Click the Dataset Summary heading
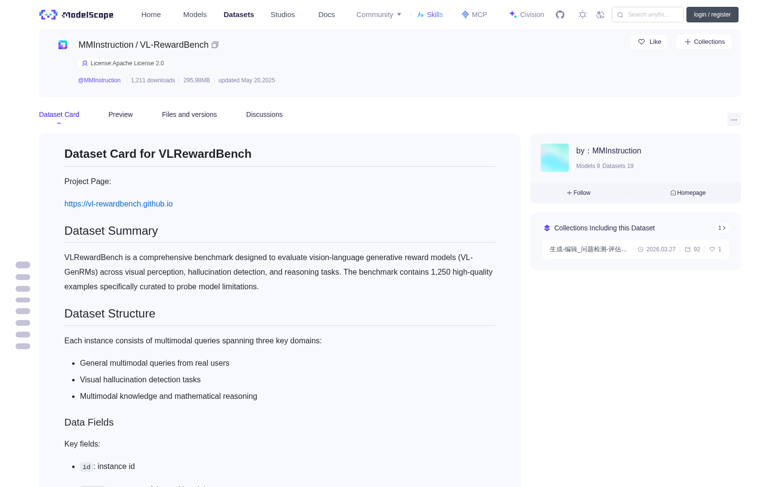780x487 pixels. (x=111, y=231)
